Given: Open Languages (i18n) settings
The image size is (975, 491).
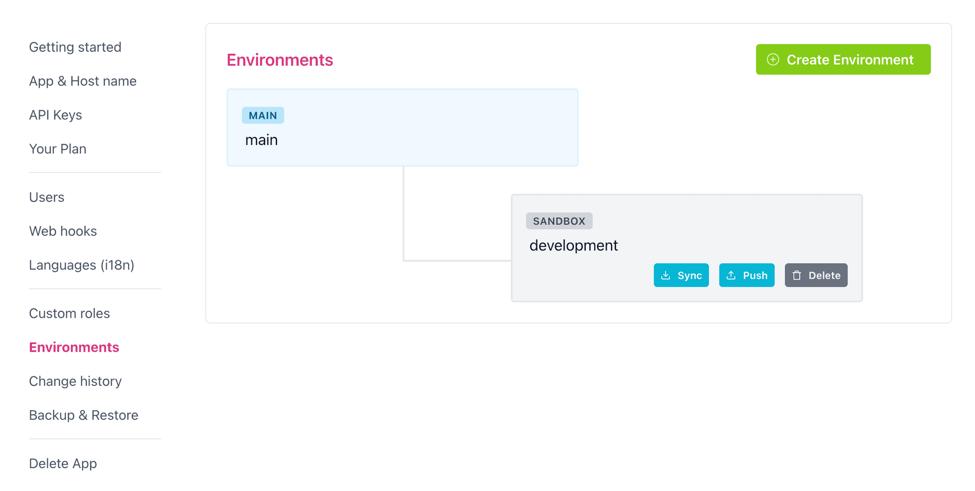Looking at the screenshot, I should pyautogui.click(x=82, y=265).
